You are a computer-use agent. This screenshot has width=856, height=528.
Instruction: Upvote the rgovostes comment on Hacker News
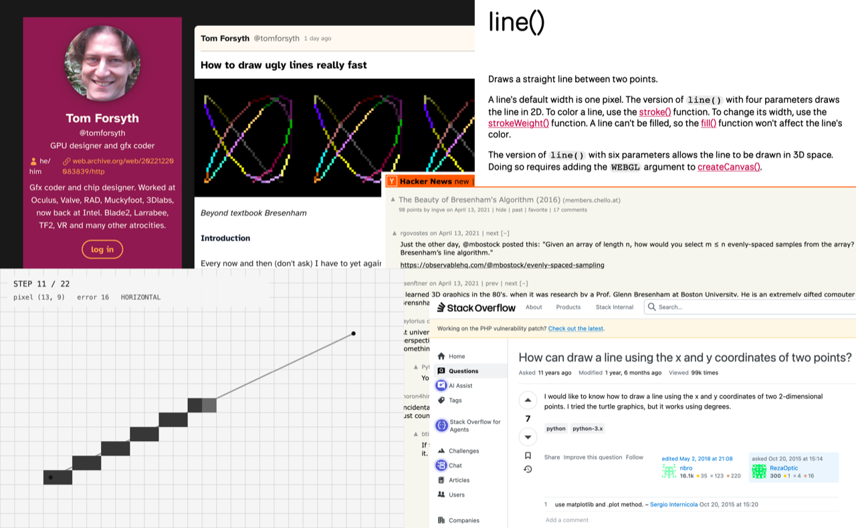tap(395, 233)
